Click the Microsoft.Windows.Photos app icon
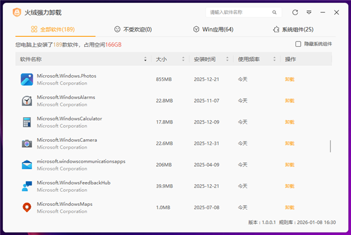Screen dimensions: 351x235 pyautogui.click(x=26, y=79)
